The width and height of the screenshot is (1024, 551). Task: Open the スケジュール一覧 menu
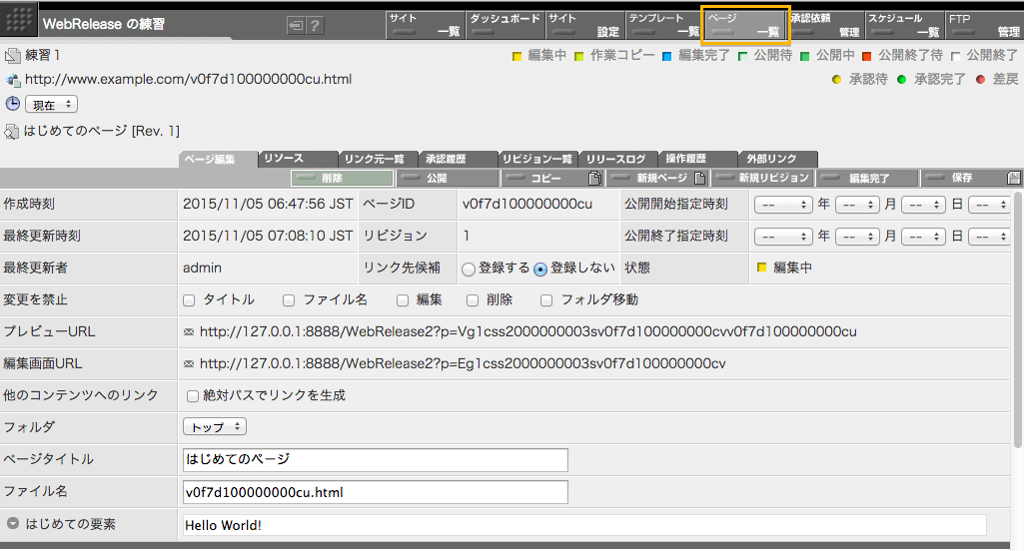tap(904, 25)
